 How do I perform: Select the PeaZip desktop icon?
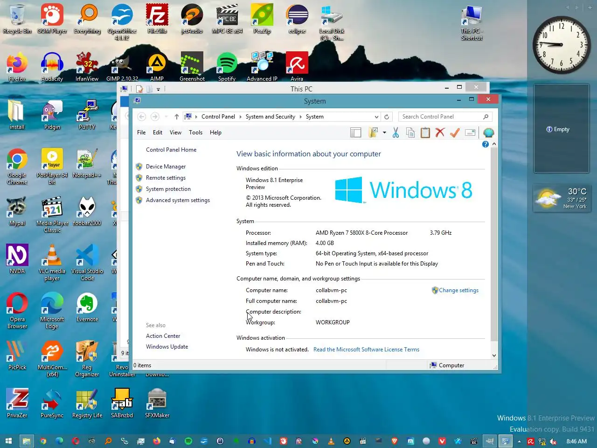click(x=262, y=19)
